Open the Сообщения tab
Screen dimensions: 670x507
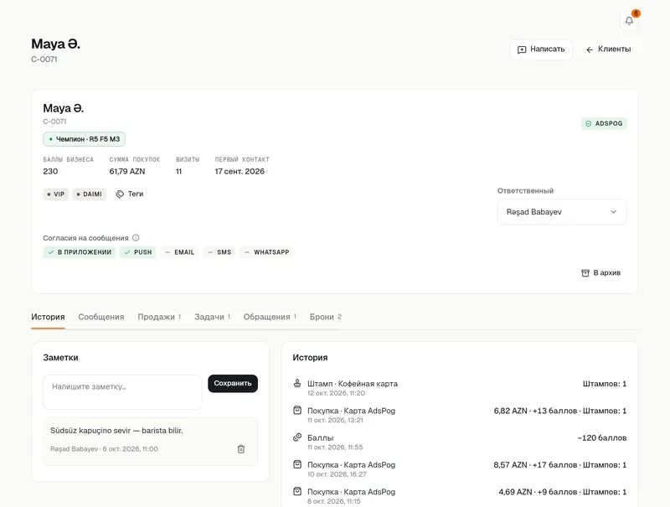[101, 317]
